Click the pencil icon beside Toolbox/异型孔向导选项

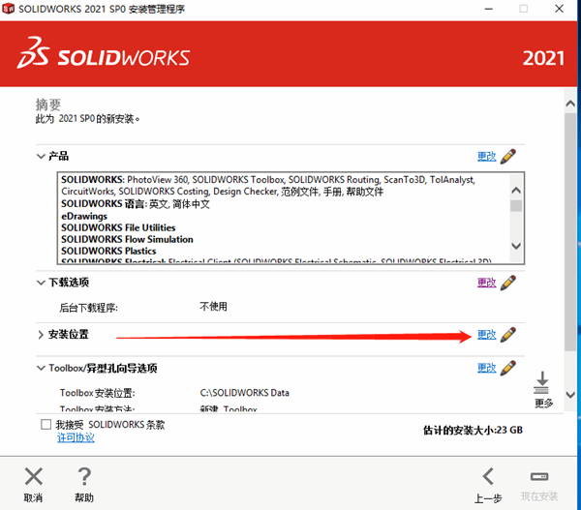click(508, 369)
